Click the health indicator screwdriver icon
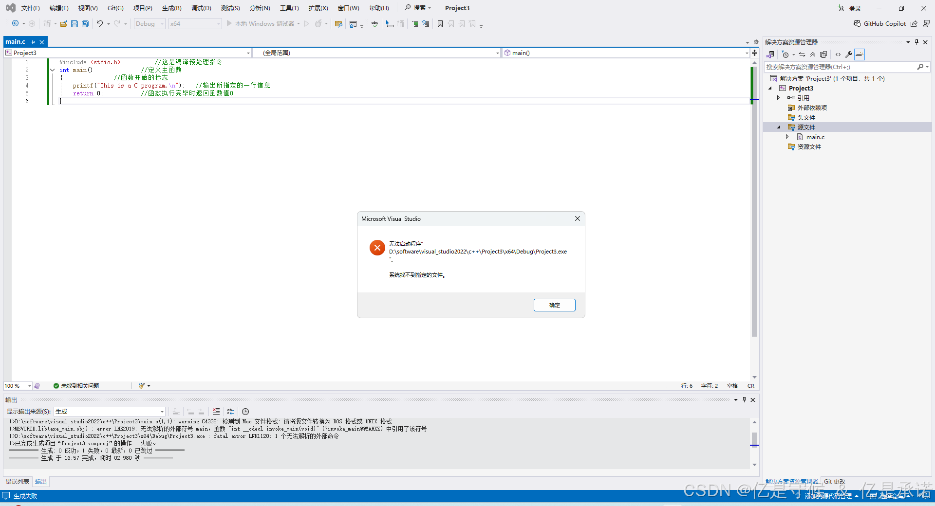The height and width of the screenshot is (506, 935). coord(37,386)
